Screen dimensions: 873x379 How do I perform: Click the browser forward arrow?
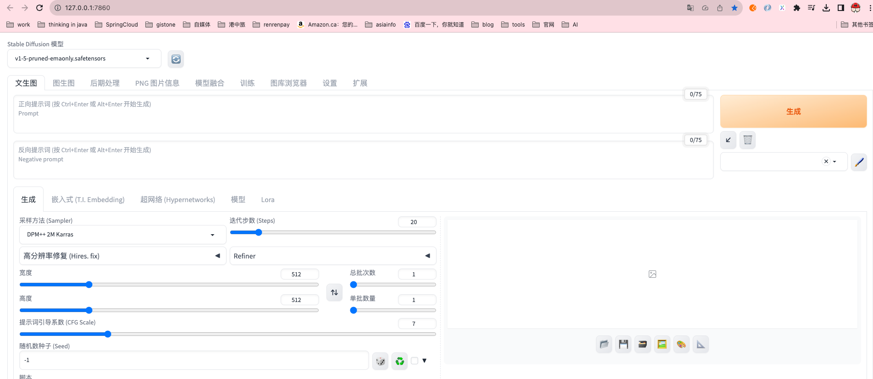pyautogui.click(x=25, y=8)
